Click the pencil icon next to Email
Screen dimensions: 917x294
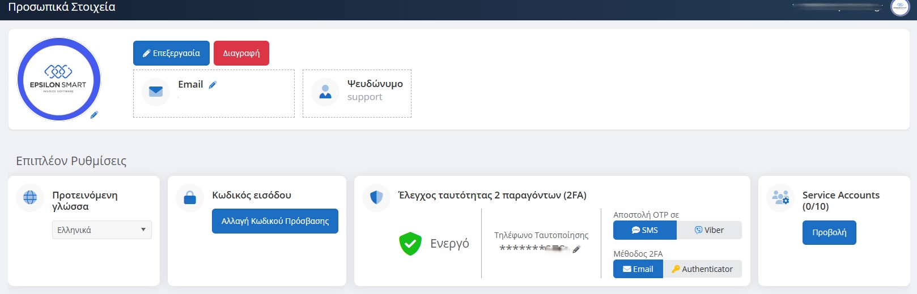pyautogui.click(x=213, y=85)
